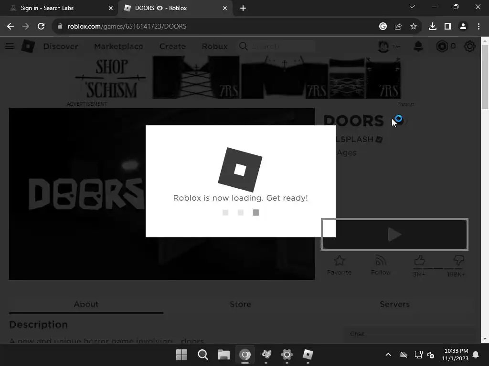The width and height of the screenshot is (489, 366).
Task: Open Chrome three-dot menu
Action: click(x=478, y=27)
